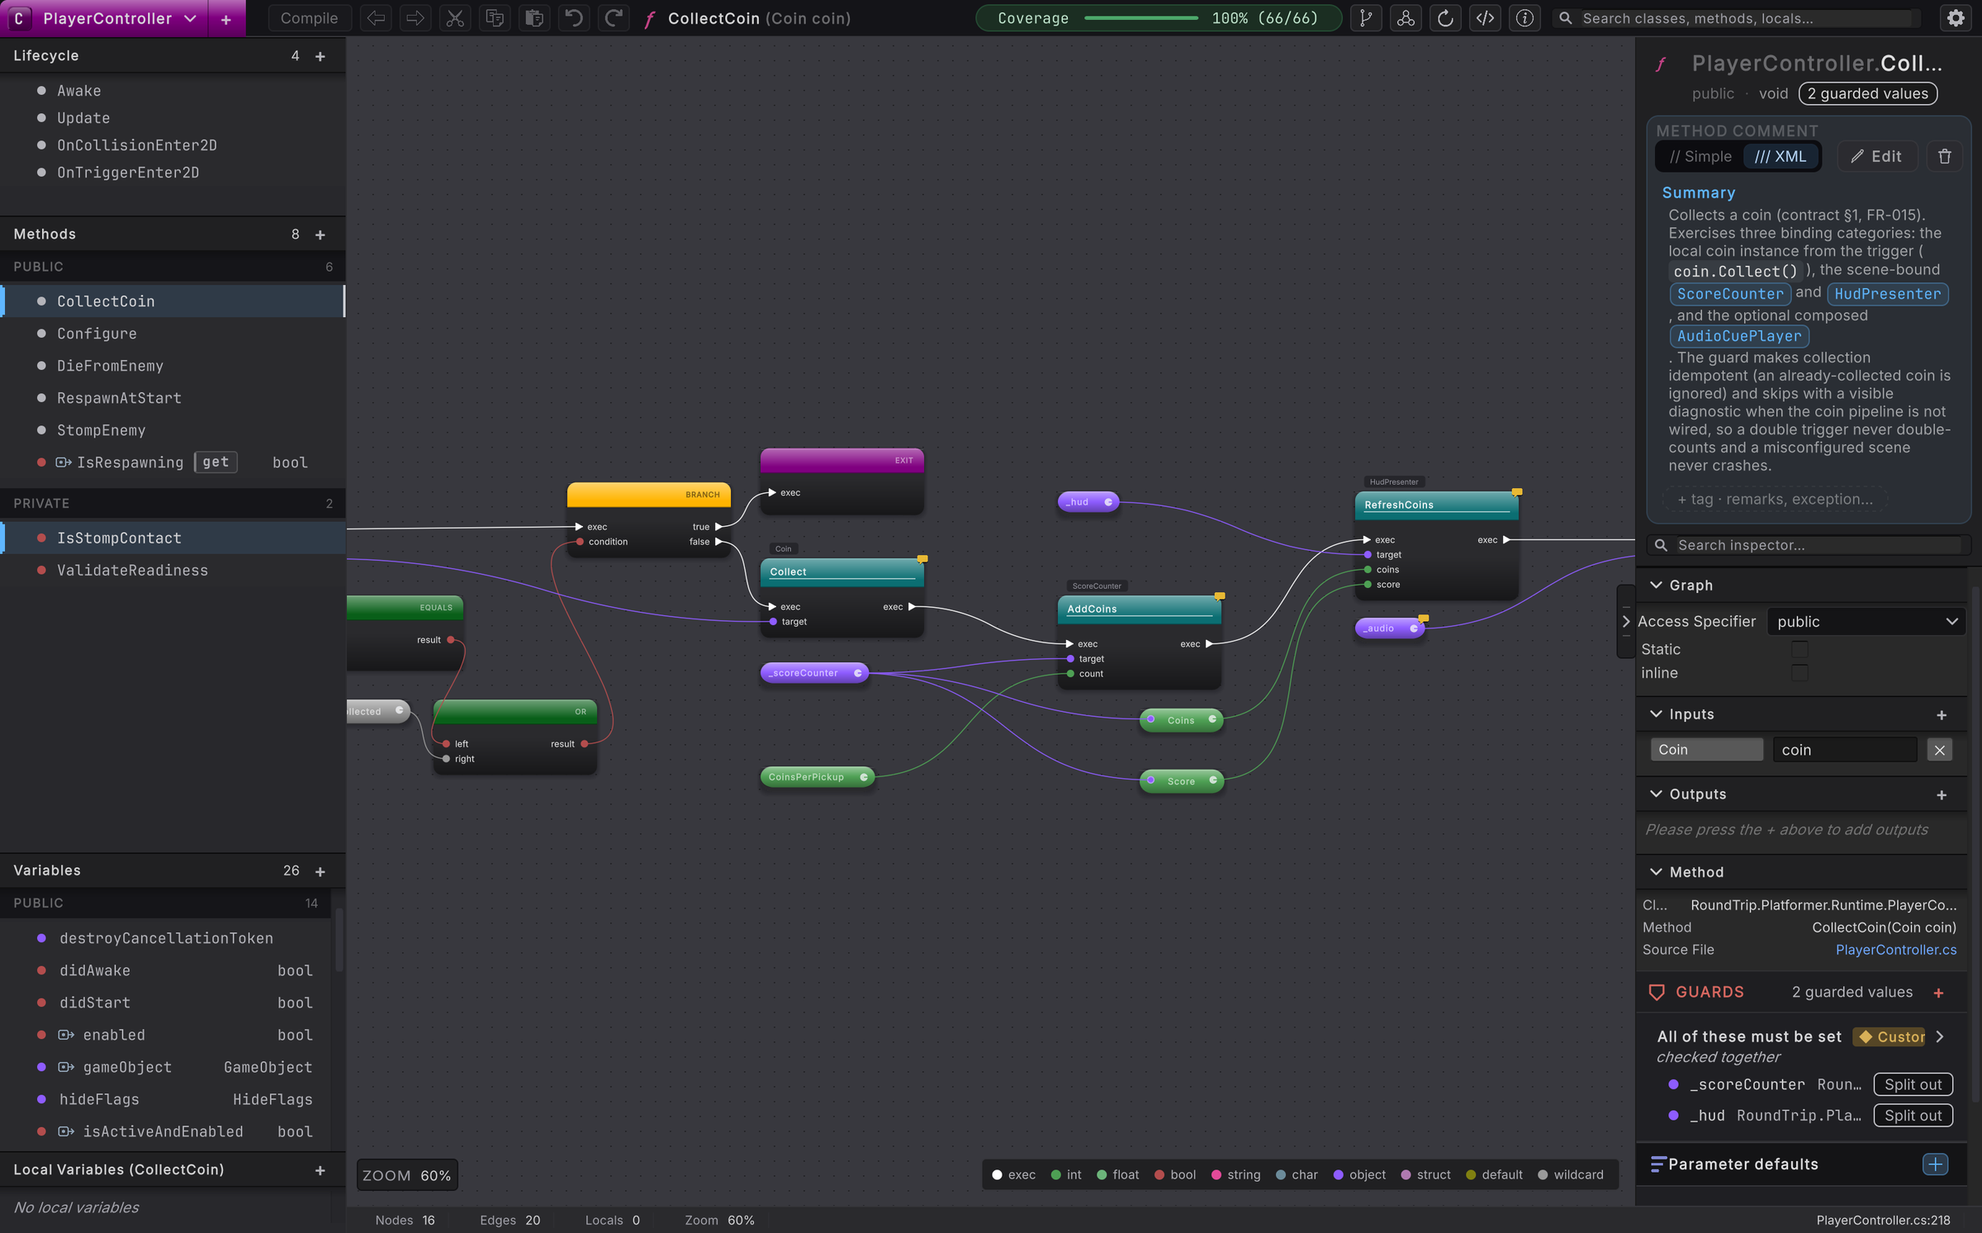1982x1233 pixels.
Task: Open the class hierarchy graph icon
Action: tap(1406, 18)
